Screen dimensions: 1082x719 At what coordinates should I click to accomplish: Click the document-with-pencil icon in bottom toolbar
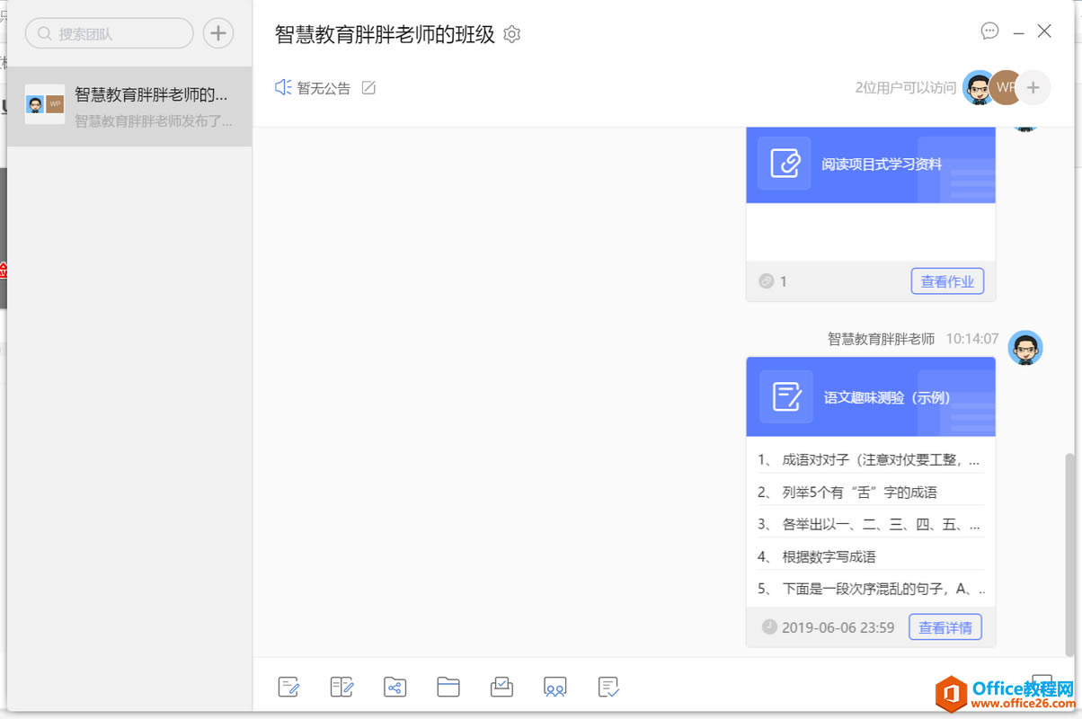click(x=288, y=688)
